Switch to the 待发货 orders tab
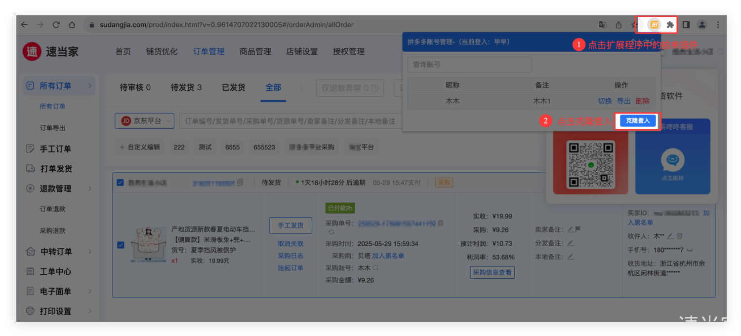 tap(186, 87)
